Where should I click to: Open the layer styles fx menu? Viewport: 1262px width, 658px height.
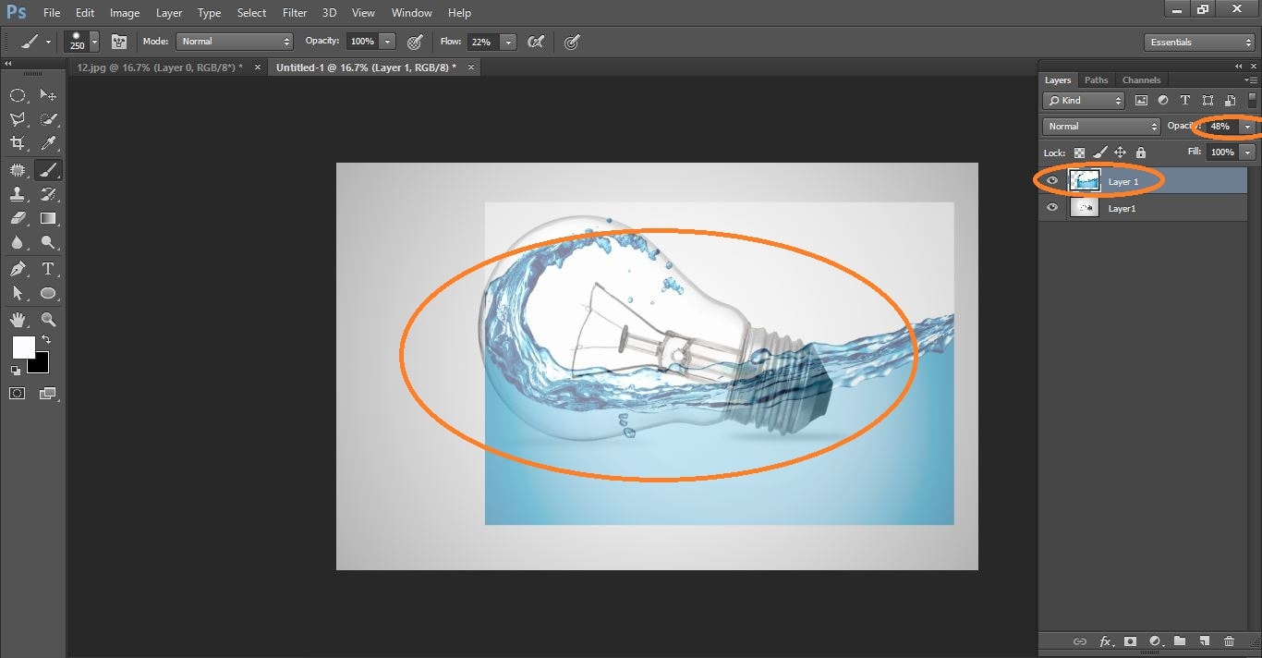(1105, 641)
